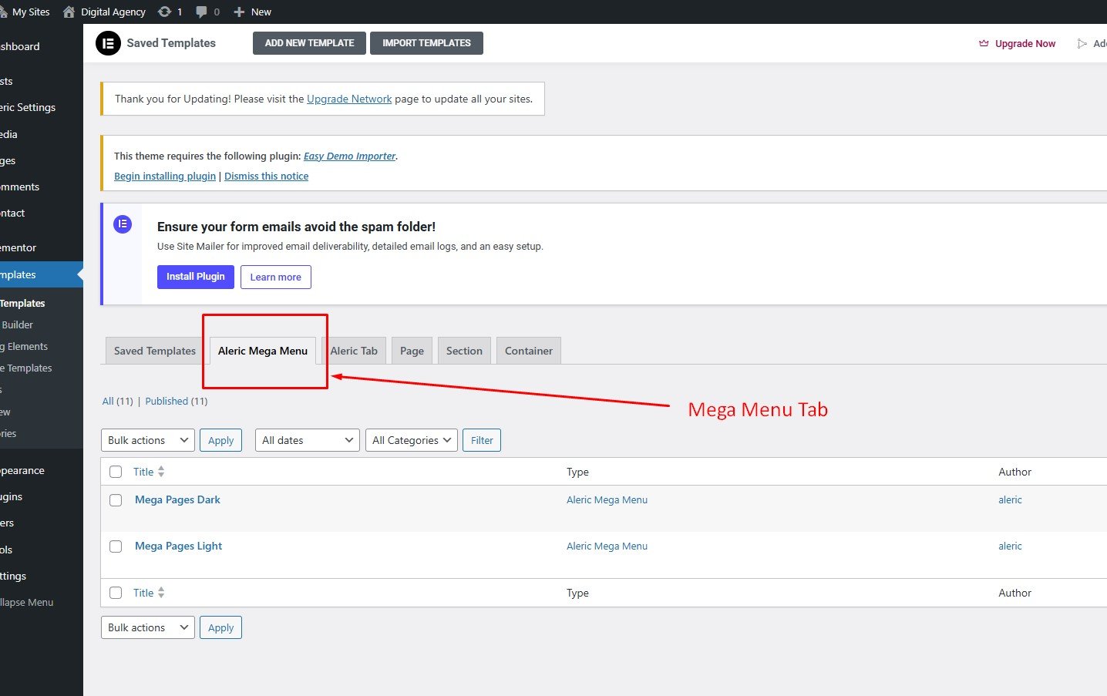Image resolution: width=1107 pixels, height=696 pixels.
Task: Expand the All dates dropdown
Action: 307,440
